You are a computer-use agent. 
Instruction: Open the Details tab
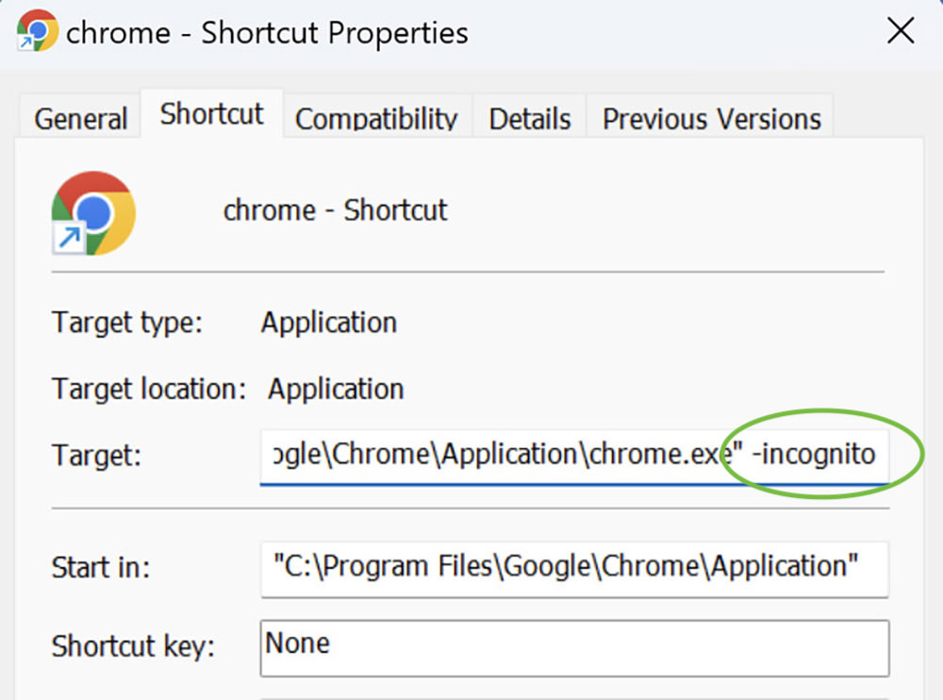pyautogui.click(x=529, y=118)
